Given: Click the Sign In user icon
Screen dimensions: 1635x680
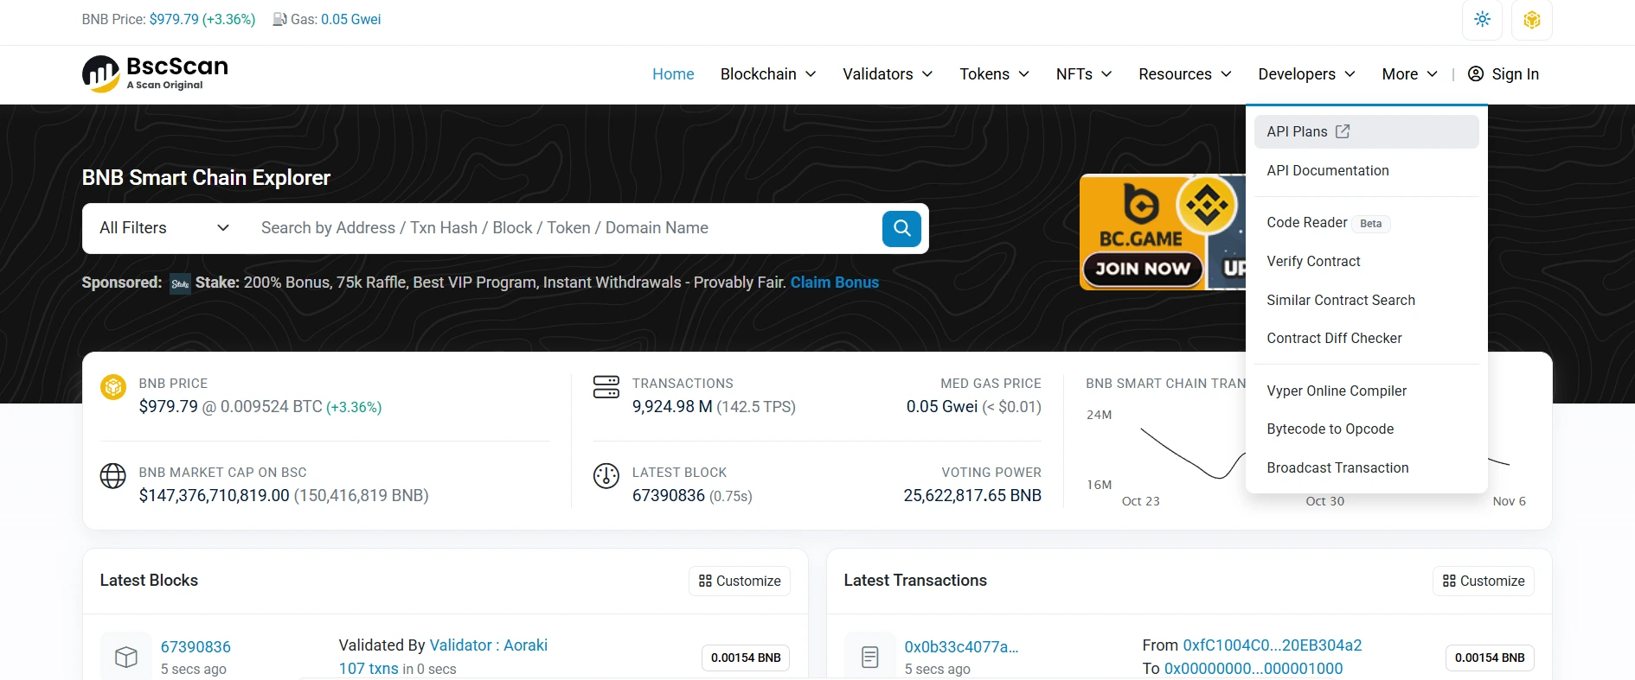Looking at the screenshot, I should 1476,74.
